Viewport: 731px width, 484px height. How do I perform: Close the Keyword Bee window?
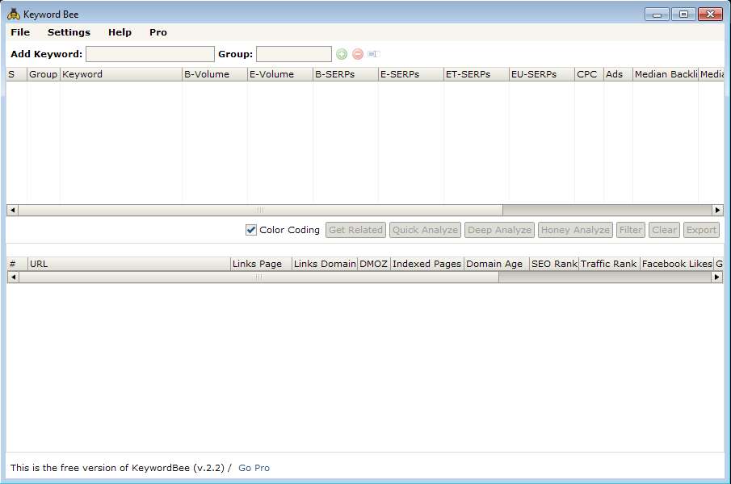[710, 15]
